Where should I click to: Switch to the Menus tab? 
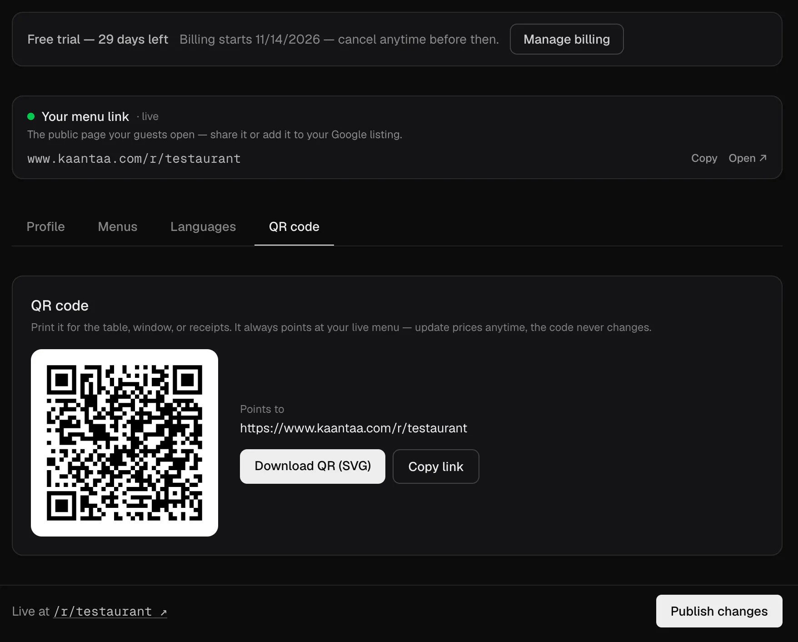coord(117,226)
